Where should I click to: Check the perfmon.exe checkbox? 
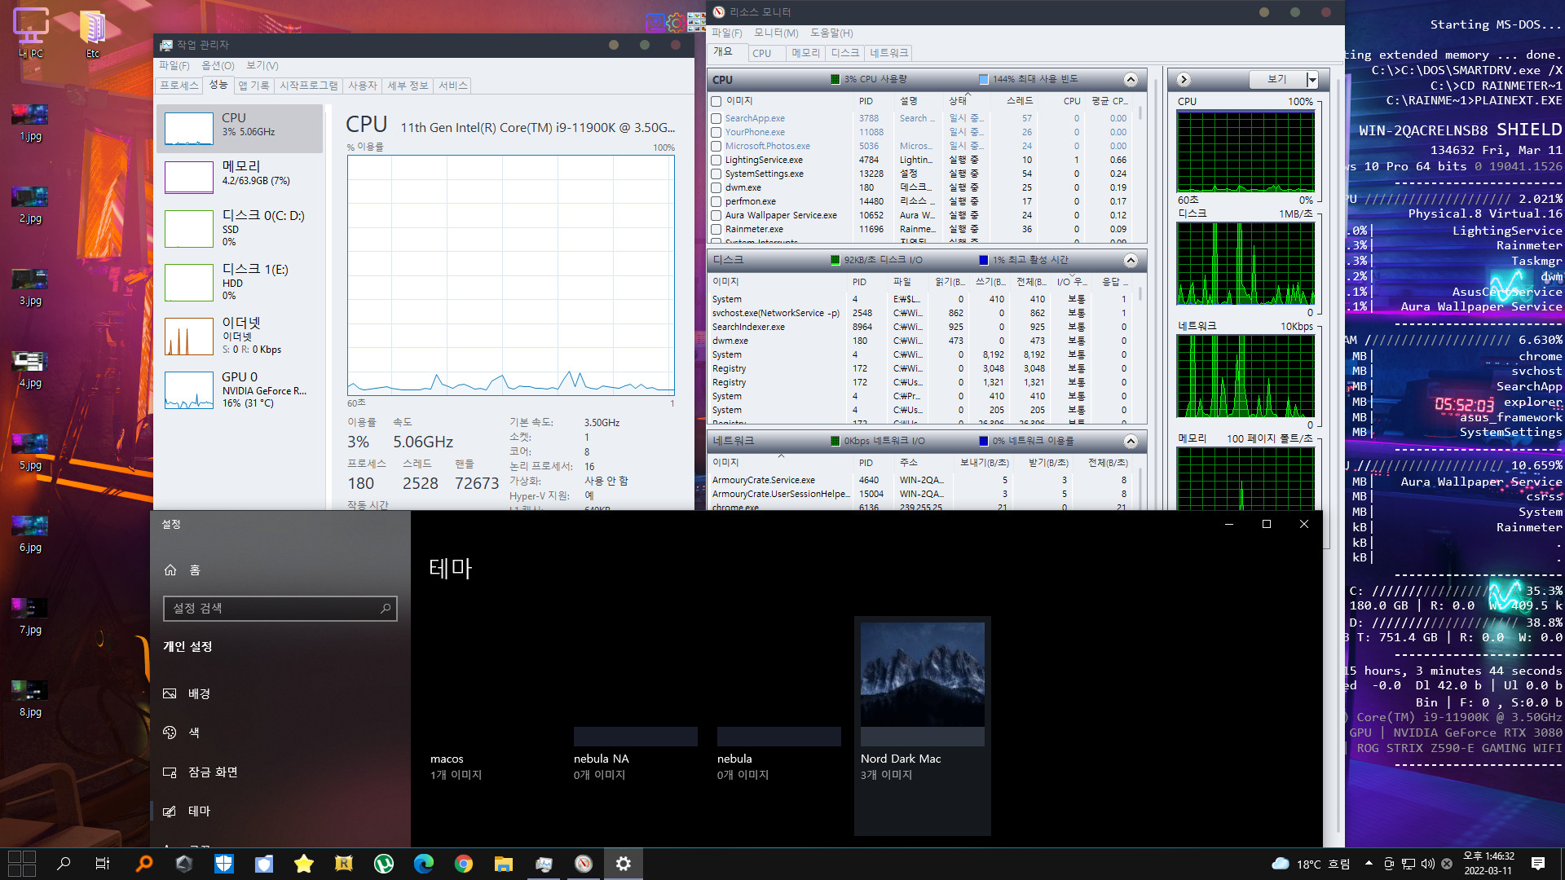click(716, 201)
